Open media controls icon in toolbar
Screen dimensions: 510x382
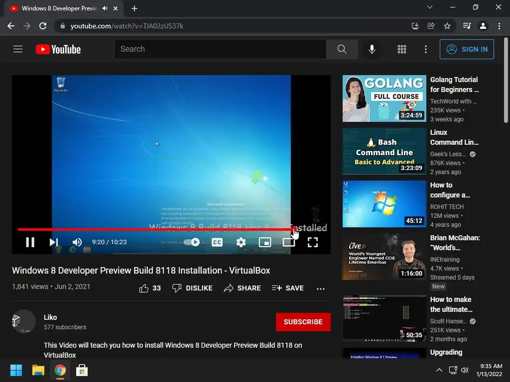point(467,26)
